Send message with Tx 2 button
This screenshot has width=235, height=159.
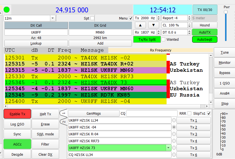click(x=193, y=127)
